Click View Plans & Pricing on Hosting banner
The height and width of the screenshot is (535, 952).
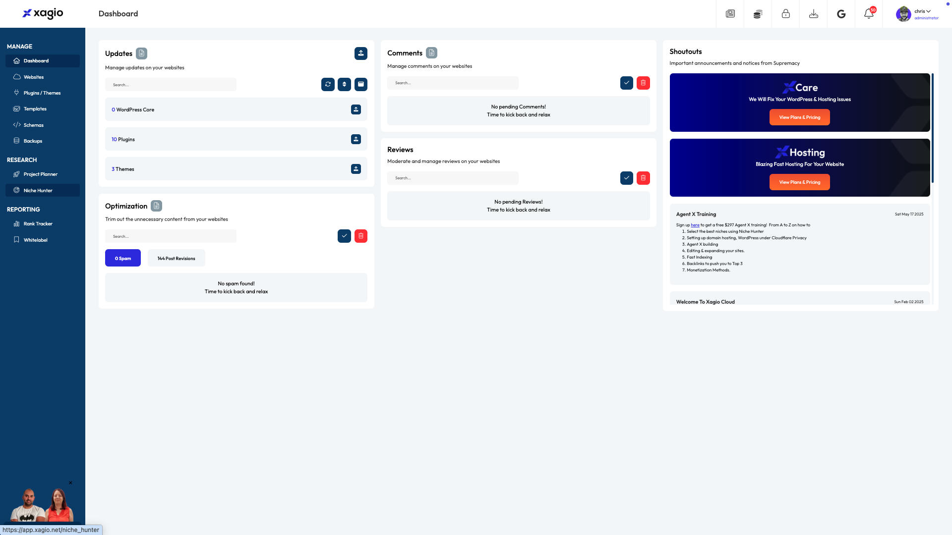click(x=799, y=182)
